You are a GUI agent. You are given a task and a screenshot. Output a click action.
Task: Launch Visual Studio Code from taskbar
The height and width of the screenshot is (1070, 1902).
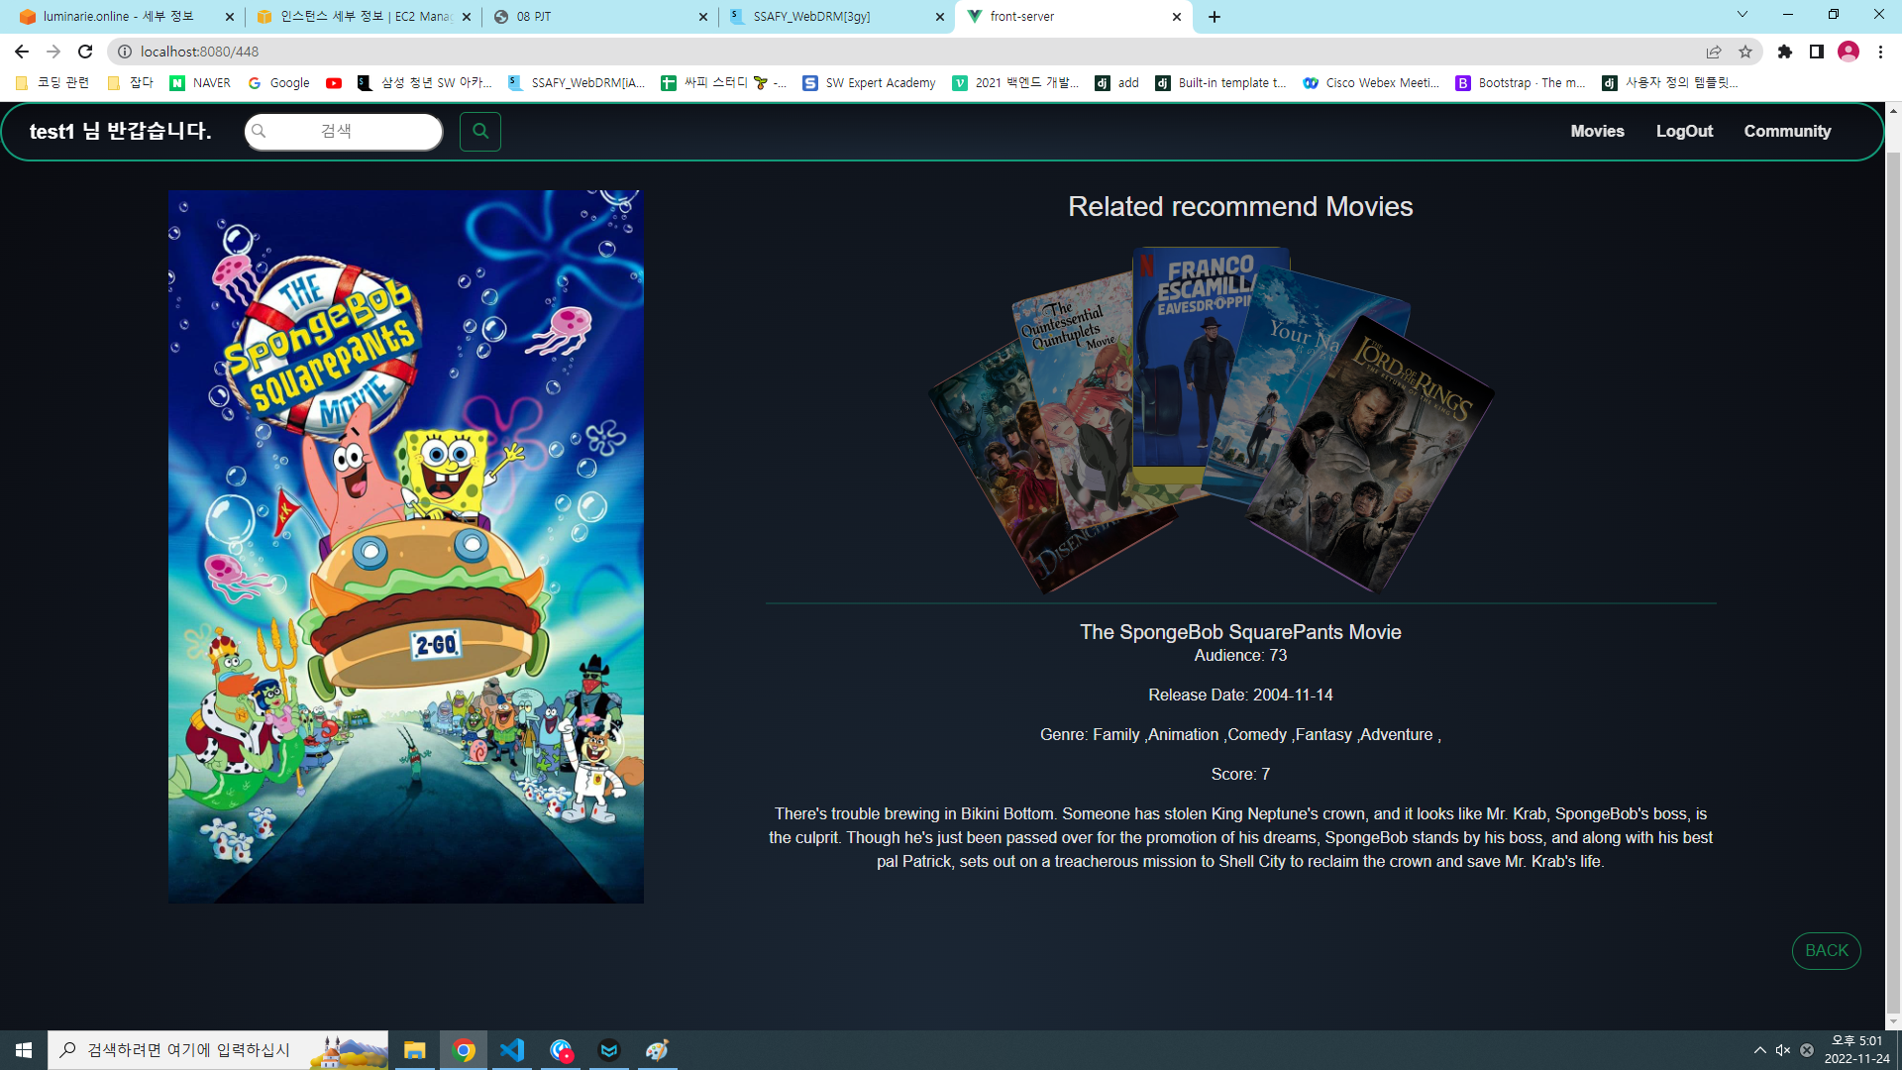coord(512,1050)
